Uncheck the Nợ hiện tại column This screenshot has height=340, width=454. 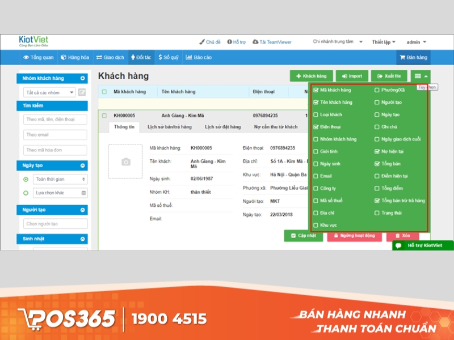377,152
